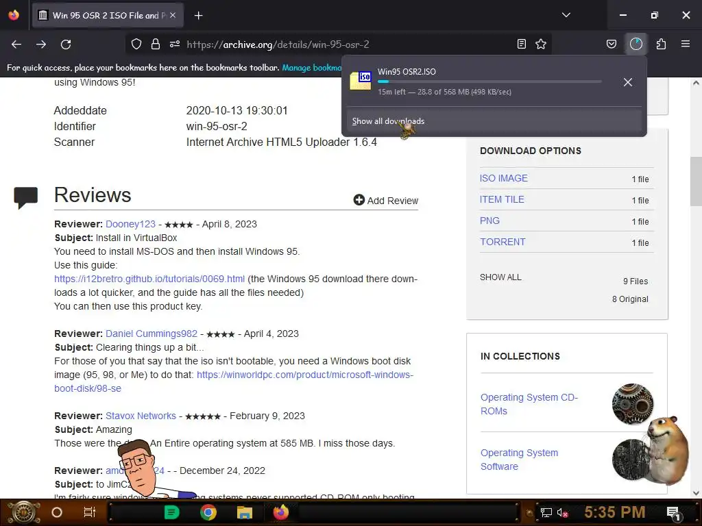
Task: Toggle the downloads progress toolbar button
Action: (x=636, y=44)
